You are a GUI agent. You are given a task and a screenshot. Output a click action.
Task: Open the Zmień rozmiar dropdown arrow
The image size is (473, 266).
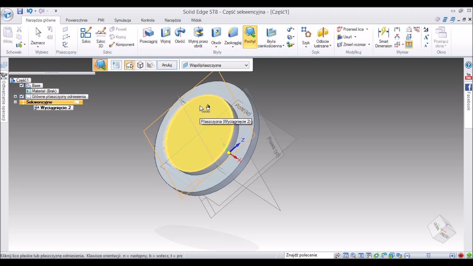(x=369, y=45)
